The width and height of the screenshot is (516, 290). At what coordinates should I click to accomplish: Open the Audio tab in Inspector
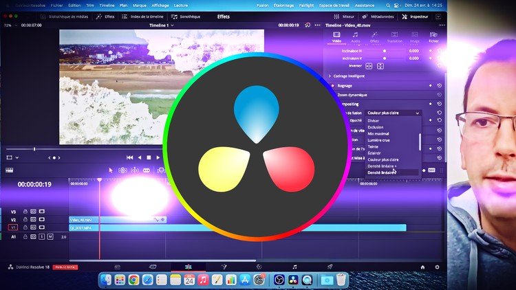point(355,36)
